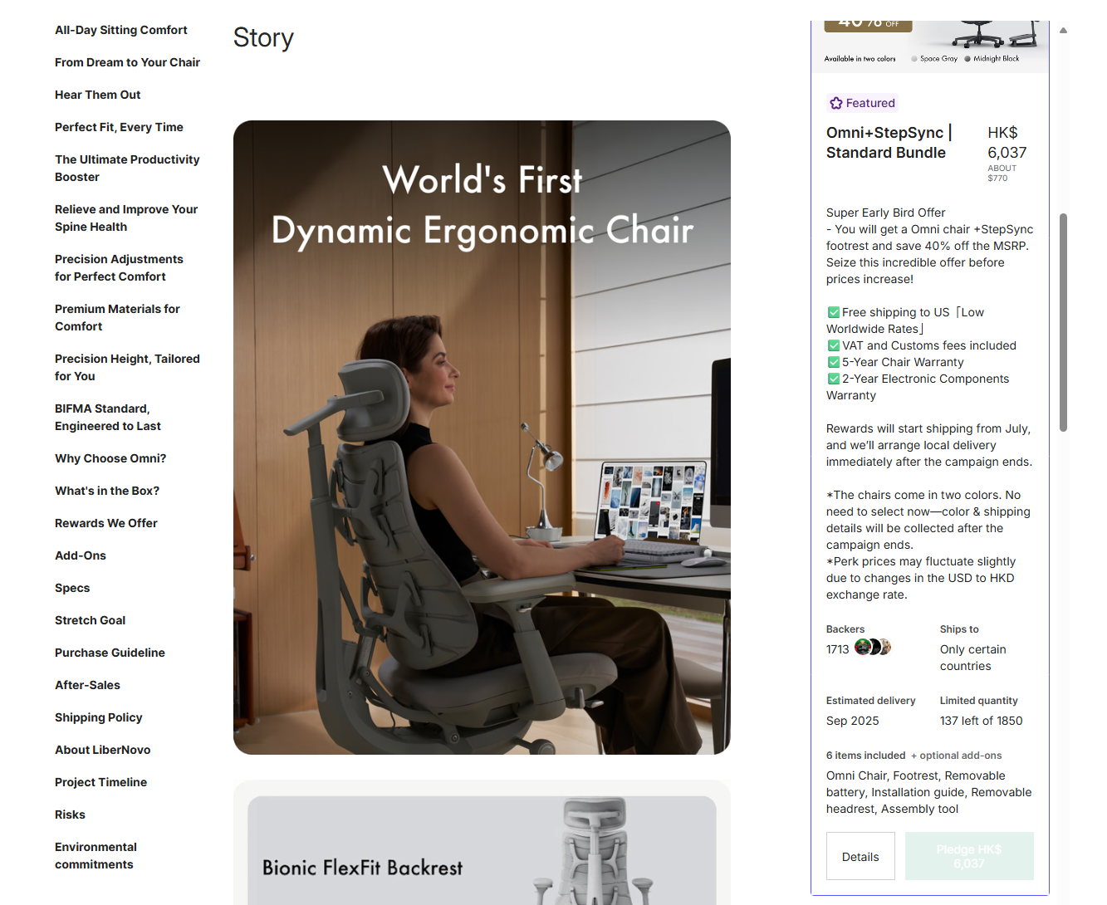The height and width of the screenshot is (905, 1107).
Task: Open the Shipping Policy section
Action: pos(99,717)
